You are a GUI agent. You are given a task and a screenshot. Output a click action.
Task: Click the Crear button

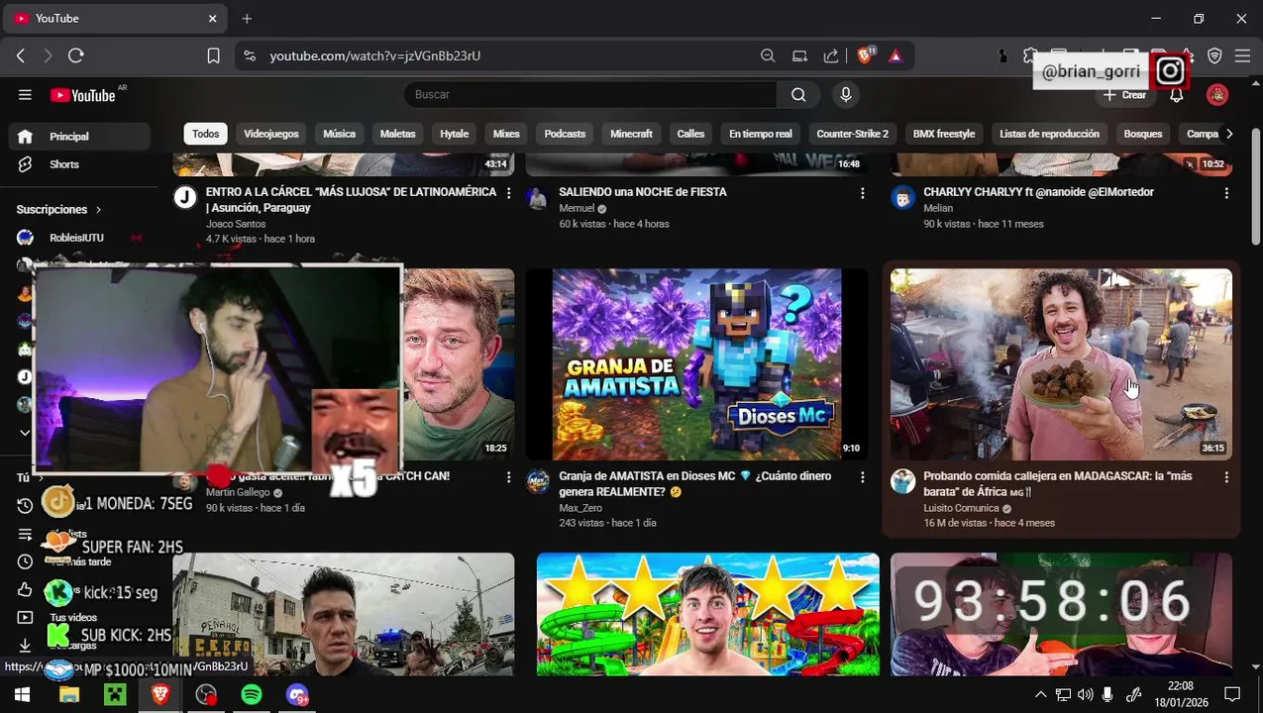click(x=1124, y=95)
